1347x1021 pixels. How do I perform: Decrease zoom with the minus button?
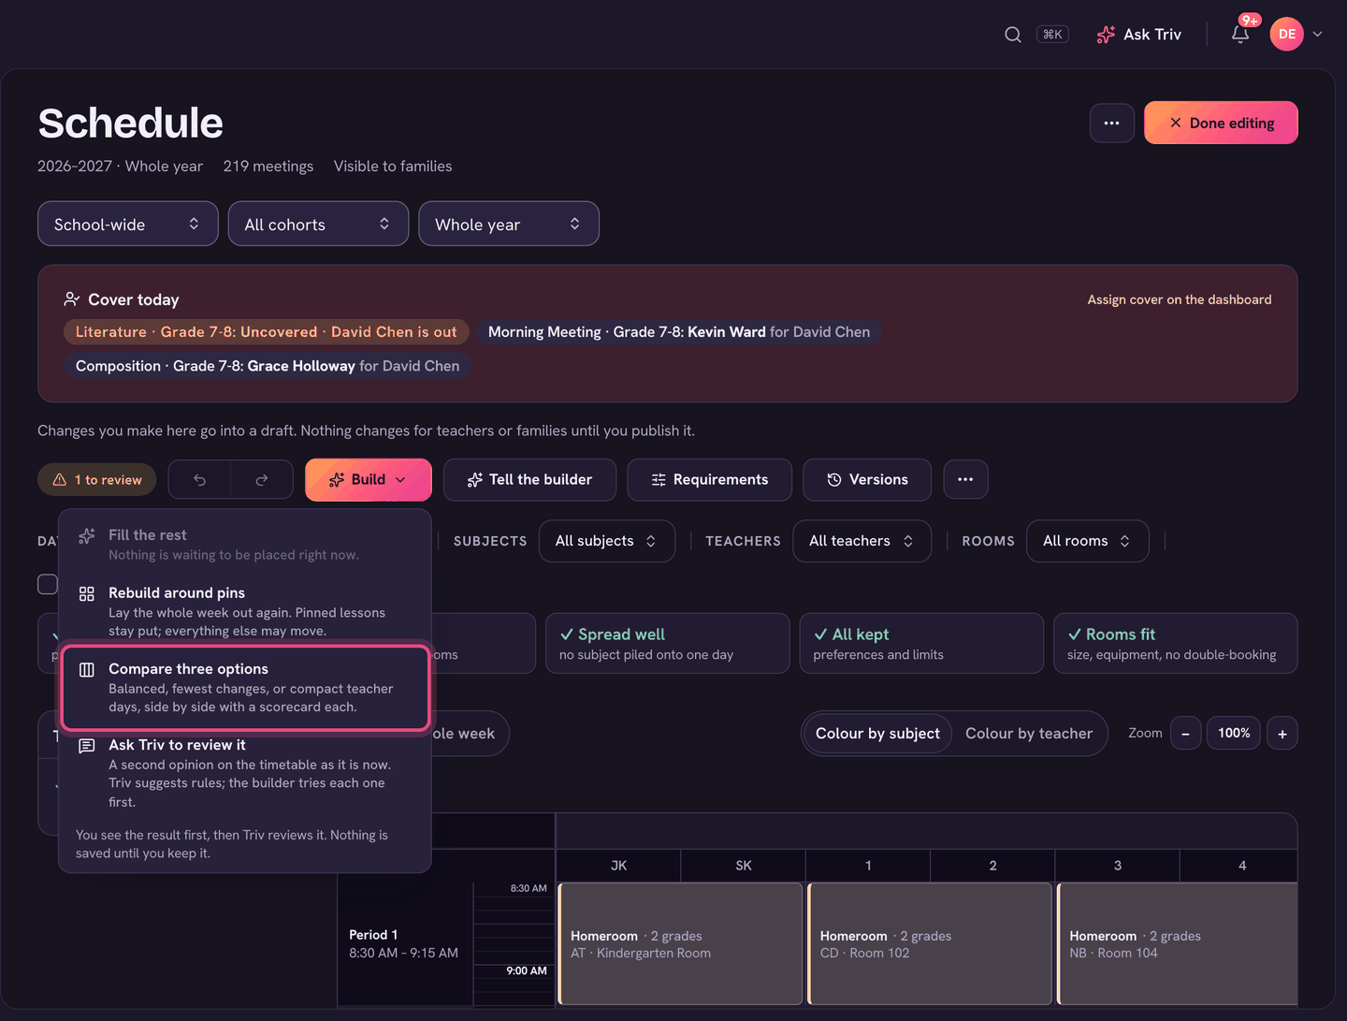(1185, 734)
